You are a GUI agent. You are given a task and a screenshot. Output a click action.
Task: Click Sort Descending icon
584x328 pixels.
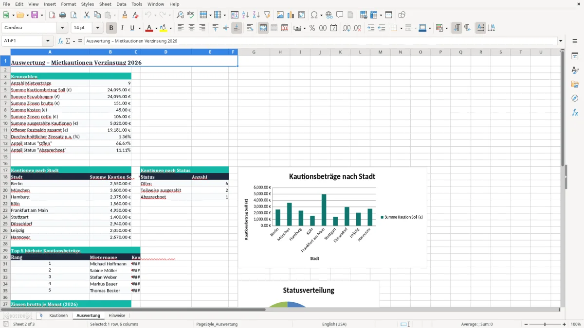tap(256, 15)
